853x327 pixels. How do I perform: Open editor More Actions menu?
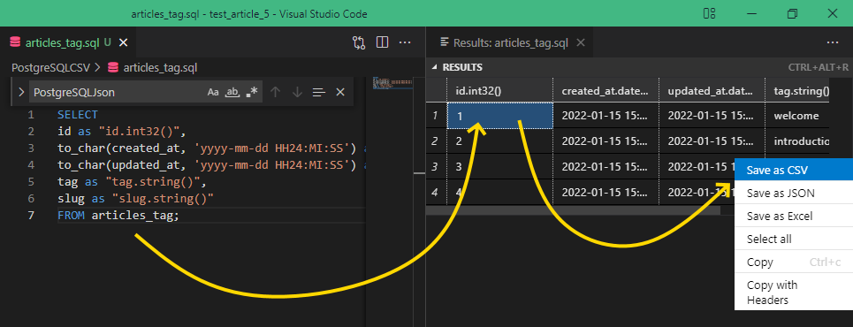[x=405, y=42]
